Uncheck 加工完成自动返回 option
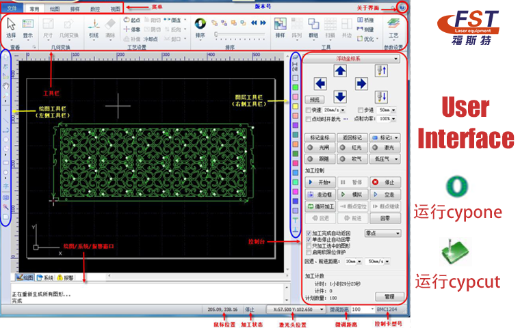This screenshot has height=328, width=520. point(307,232)
